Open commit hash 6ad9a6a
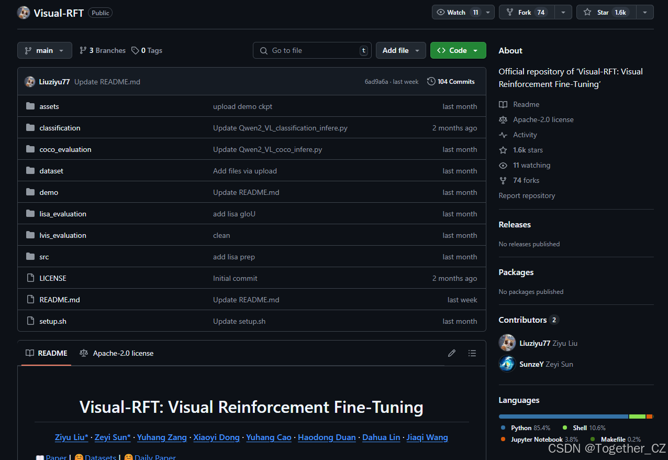The width and height of the screenshot is (668, 460). [x=376, y=82]
